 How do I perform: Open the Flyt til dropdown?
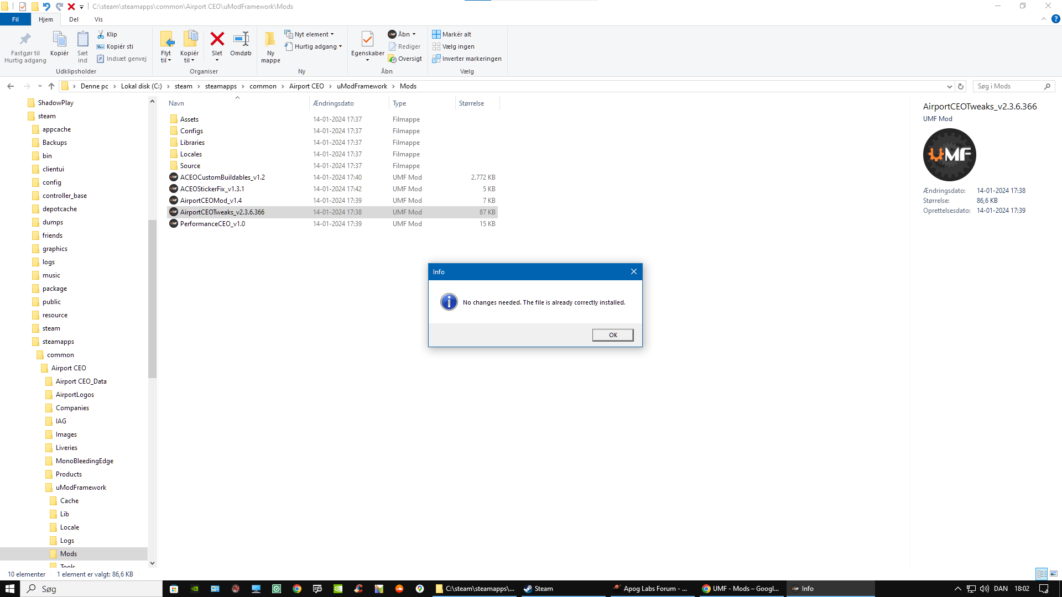pyautogui.click(x=166, y=57)
